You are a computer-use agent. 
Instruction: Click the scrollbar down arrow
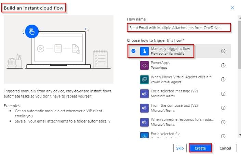[240, 135]
